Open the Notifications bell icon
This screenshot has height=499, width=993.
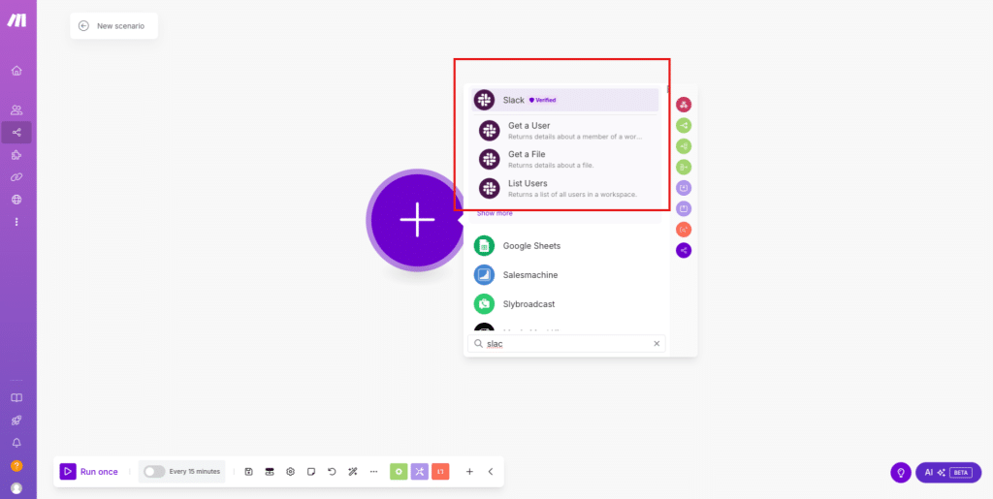pos(16,443)
